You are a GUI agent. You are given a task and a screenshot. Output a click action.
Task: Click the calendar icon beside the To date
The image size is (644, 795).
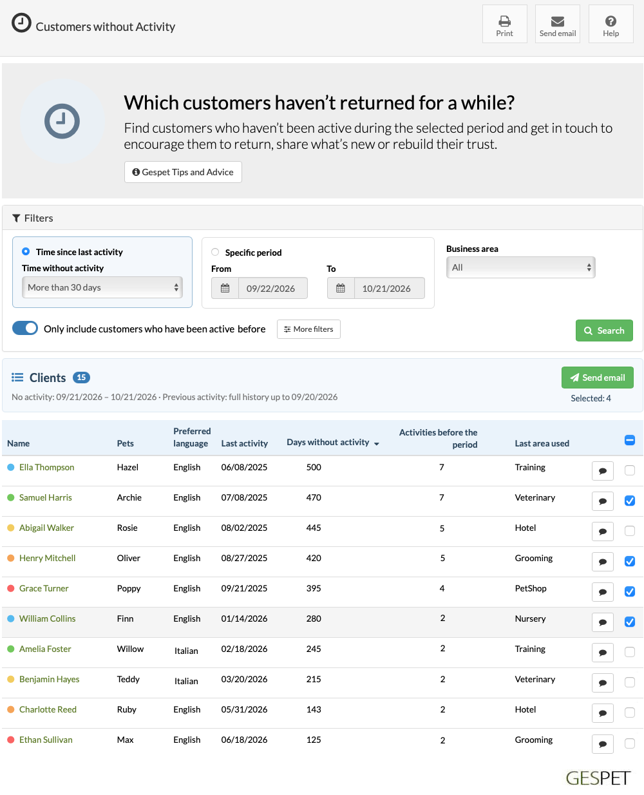click(x=341, y=288)
